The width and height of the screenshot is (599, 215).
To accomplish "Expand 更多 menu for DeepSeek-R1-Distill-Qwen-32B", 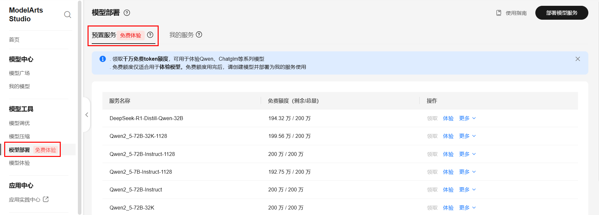I will [x=467, y=118].
